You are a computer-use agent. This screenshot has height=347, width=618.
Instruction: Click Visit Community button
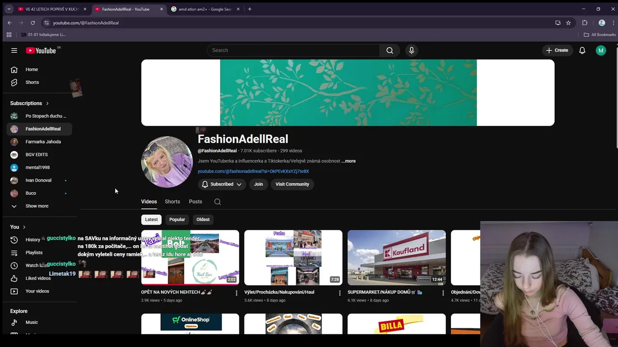click(292, 184)
